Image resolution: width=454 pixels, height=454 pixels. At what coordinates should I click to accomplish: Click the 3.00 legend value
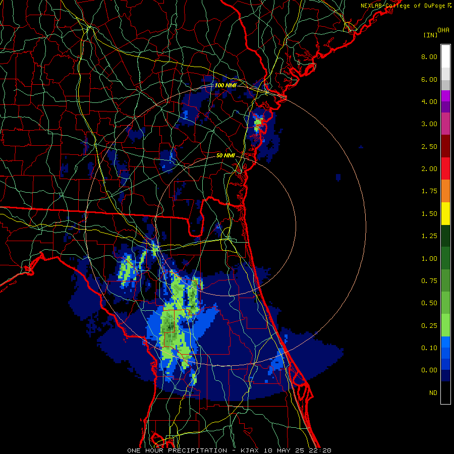[x=429, y=124]
